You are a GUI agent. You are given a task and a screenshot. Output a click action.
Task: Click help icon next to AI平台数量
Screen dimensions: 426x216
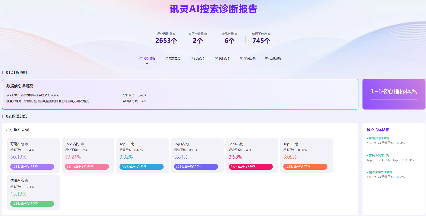pos(206,34)
